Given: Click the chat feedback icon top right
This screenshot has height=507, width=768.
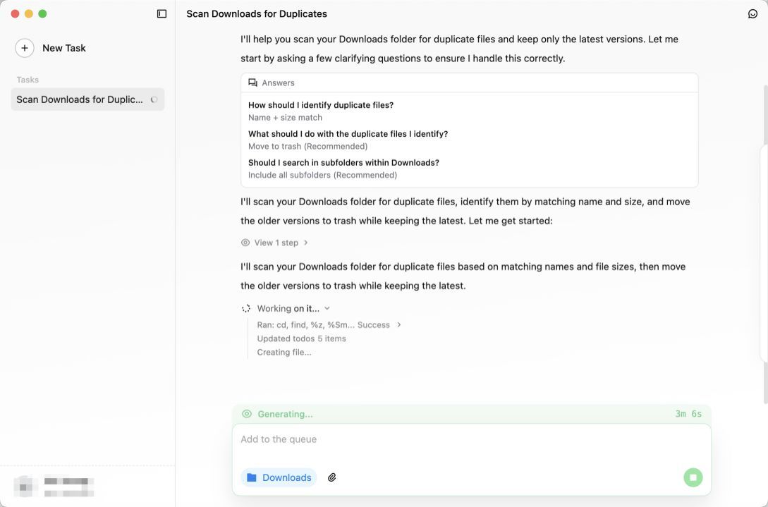Looking at the screenshot, I should pyautogui.click(x=752, y=14).
